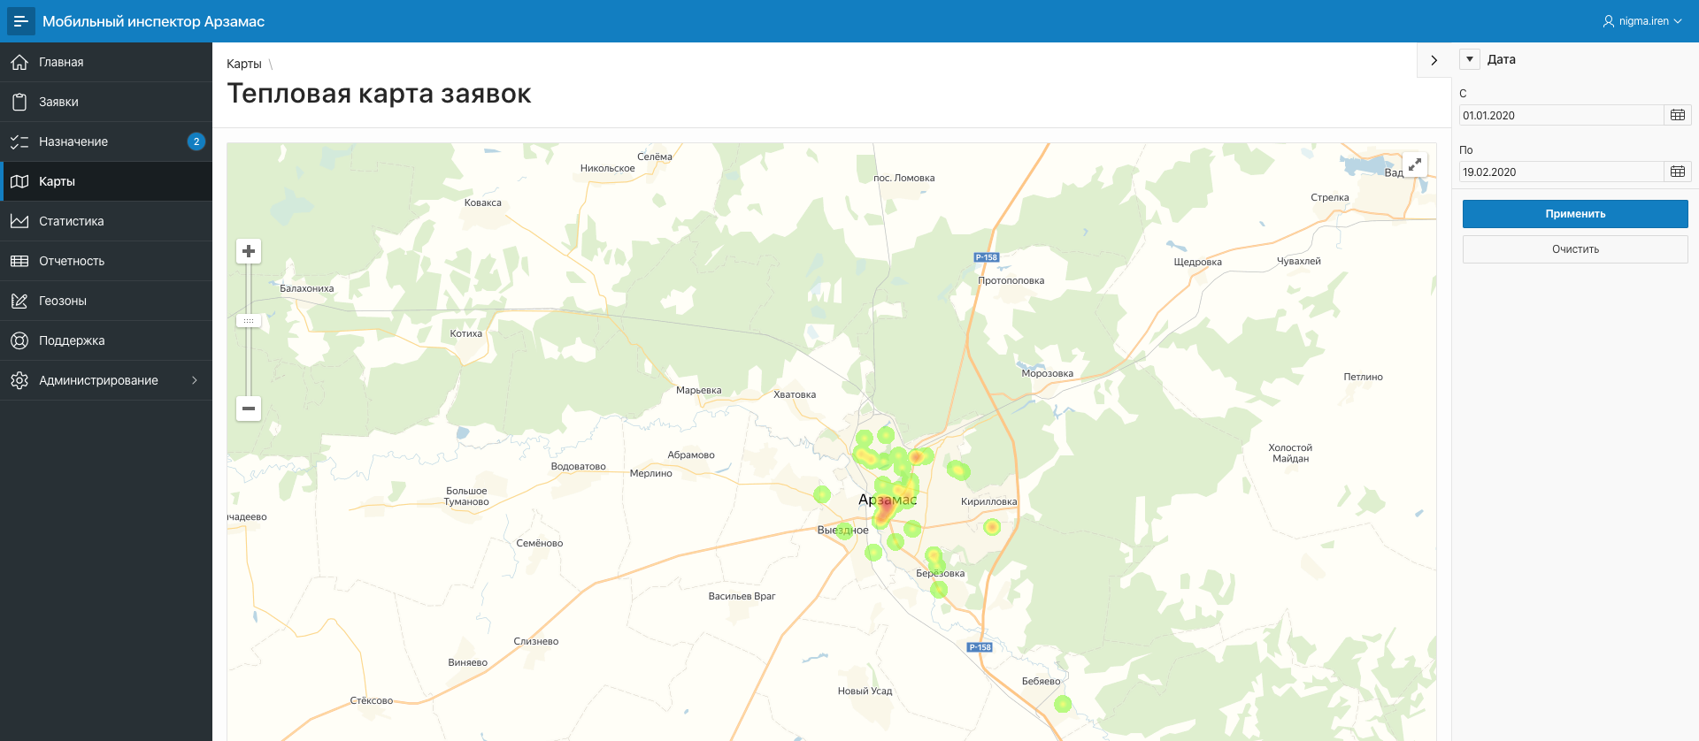Click the Мобильный инспектор Арзамас title
Image resolution: width=1699 pixels, height=741 pixels.
(153, 21)
